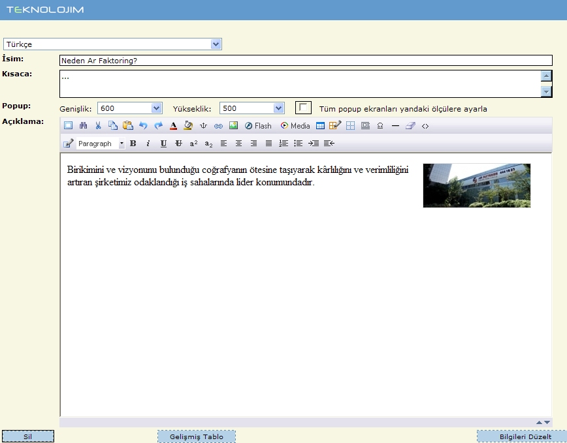The image size is (567, 443).
Task: Click inside the Kısaca text area
Action: tap(300, 84)
